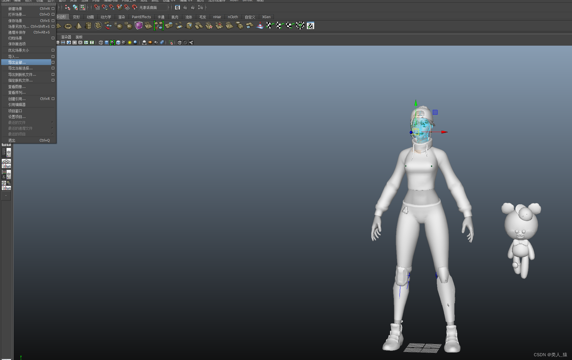The height and width of the screenshot is (360, 572).
Task: Collapse the snap tools group handle
Action: click(91, 8)
